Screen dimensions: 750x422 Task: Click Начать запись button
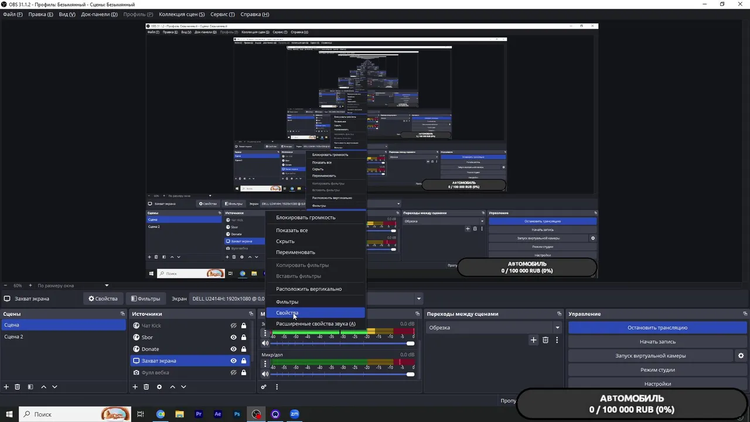pos(657,342)
